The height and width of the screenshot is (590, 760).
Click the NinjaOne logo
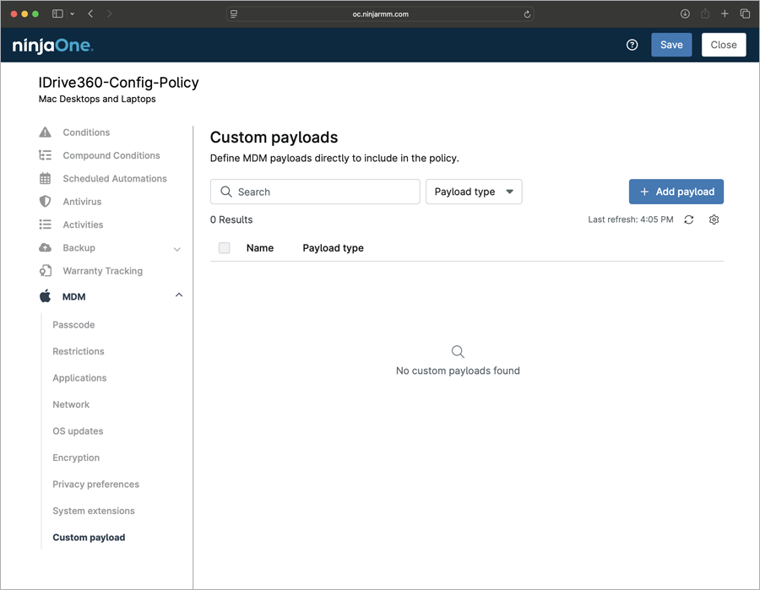(52, 46)
